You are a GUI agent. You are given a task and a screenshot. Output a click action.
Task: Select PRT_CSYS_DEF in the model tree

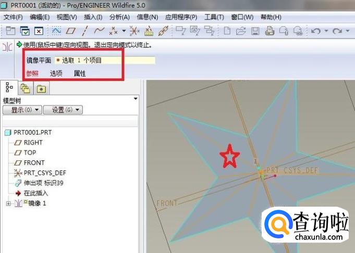(x=40, y=173)
